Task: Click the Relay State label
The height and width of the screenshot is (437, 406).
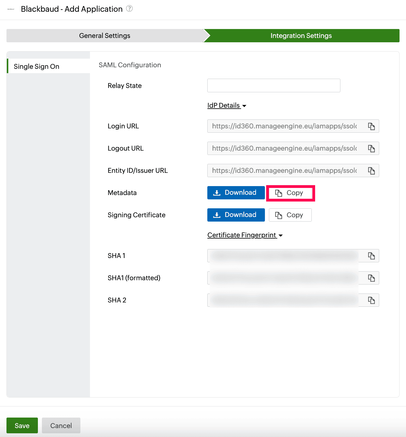Action: [125, 86]
